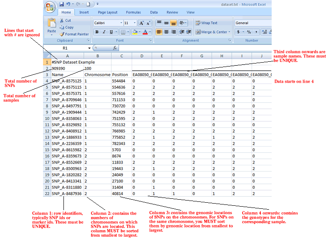This screenshot has width=326, height=241.
Task: Click the Increase Indent icon
Action: [189, 32]
